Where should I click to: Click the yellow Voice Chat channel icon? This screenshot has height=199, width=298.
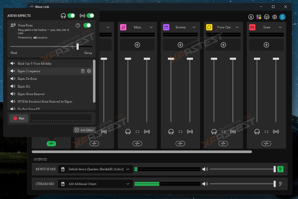point(209,27)
